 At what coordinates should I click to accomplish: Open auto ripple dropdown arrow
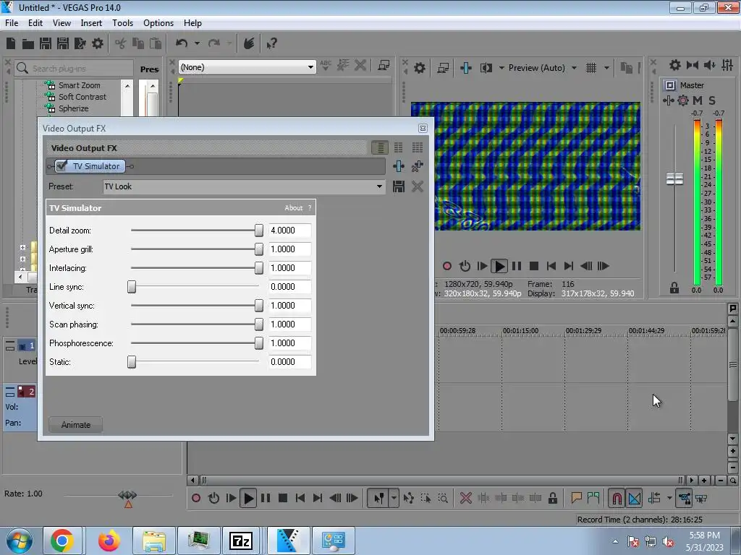tap(669, 498)
